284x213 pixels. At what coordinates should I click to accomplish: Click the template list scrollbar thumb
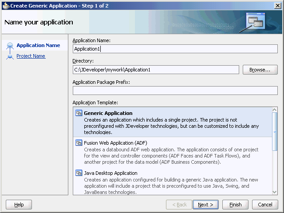[275, 131]
